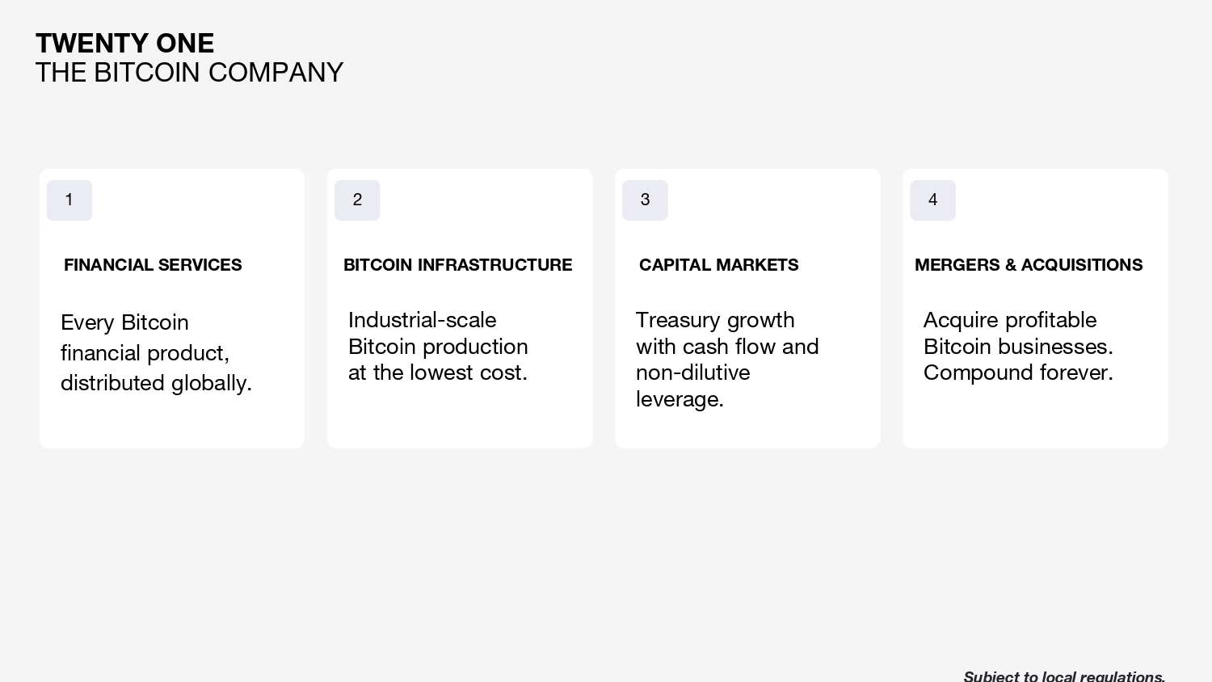1212x682 pixels.
Task: Click the 'non-dilutive leverage.' text
Action: [x=693, y=385]
